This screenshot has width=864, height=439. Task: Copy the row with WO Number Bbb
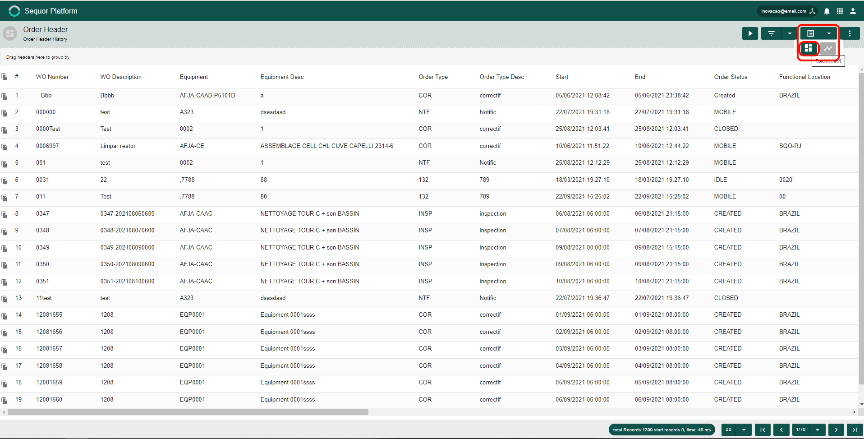pyautogui.click(x=5, y=97)
